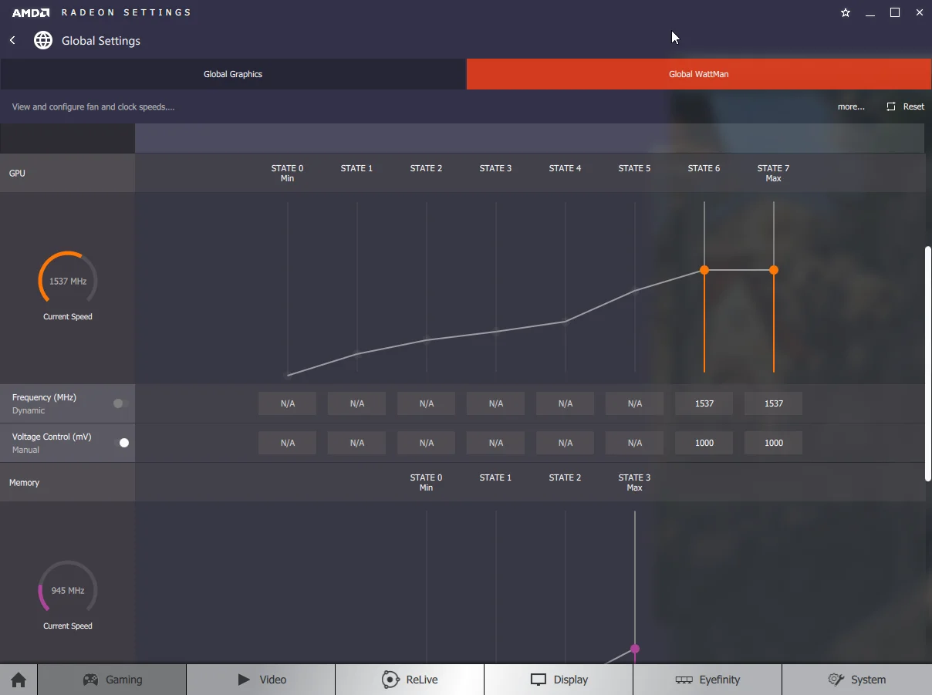Switch to the Global Graphics tab

(x=233, y=74)
